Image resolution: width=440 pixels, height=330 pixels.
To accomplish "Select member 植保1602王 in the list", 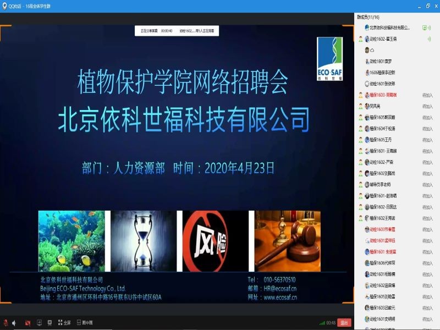I will (x=397, y=218).
